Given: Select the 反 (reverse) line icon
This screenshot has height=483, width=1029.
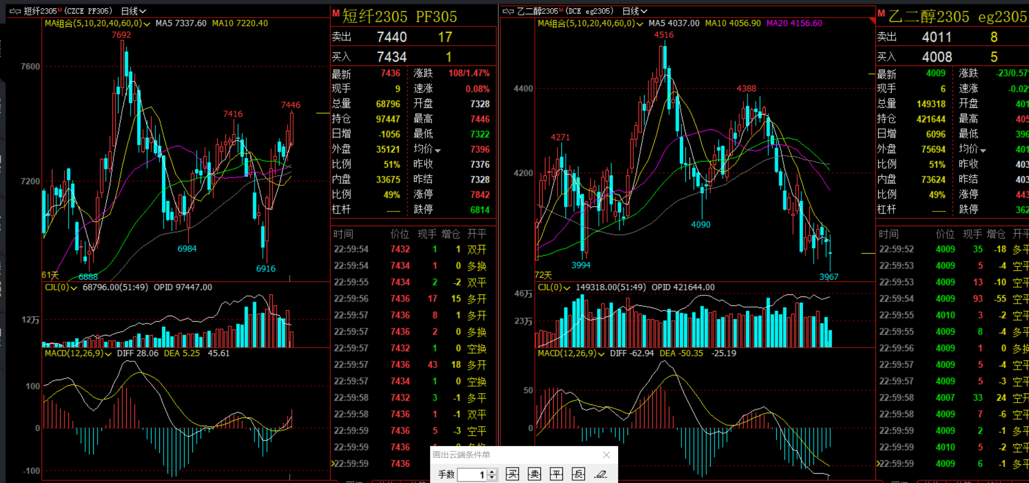Looking at the screenshot, I should point(578,474).
